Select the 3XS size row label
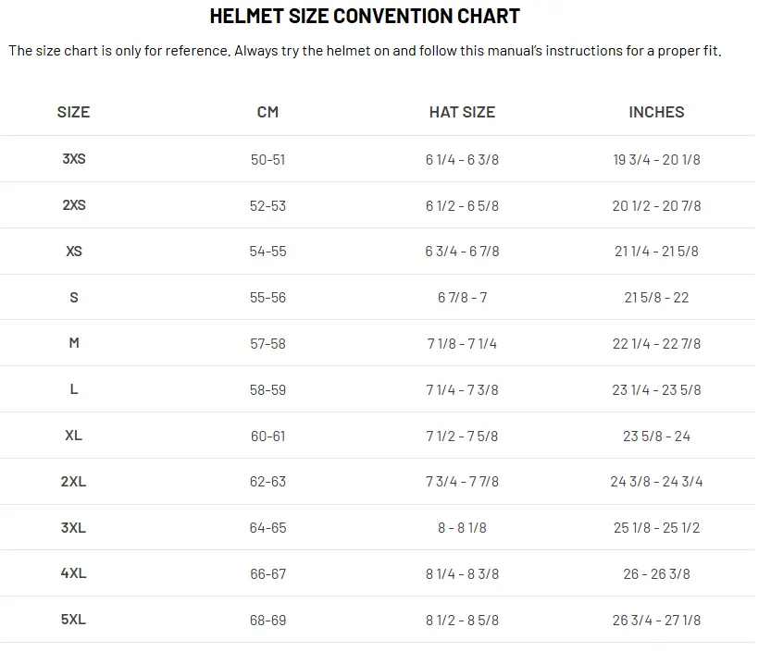 coord(74,159)
